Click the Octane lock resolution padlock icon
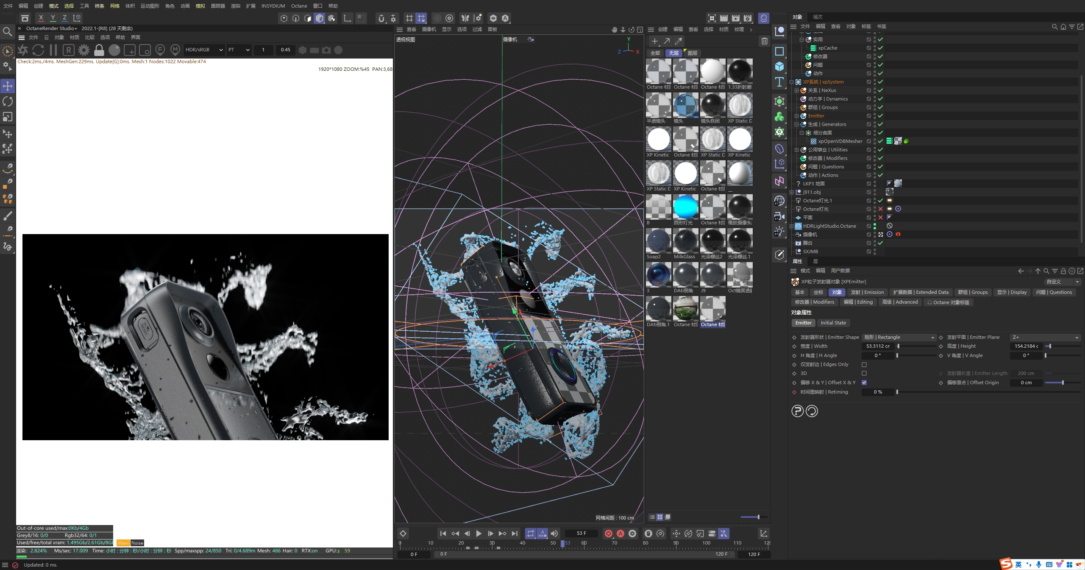 (99, 50)
